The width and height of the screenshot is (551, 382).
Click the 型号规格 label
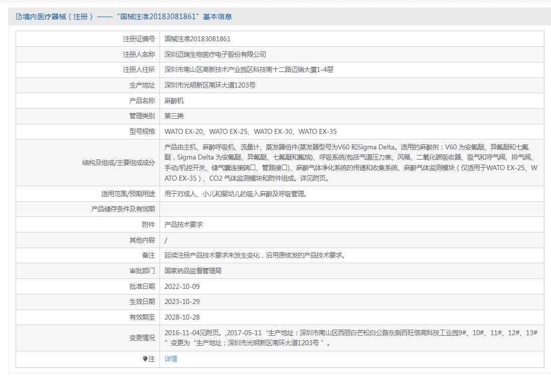[142, 131]
